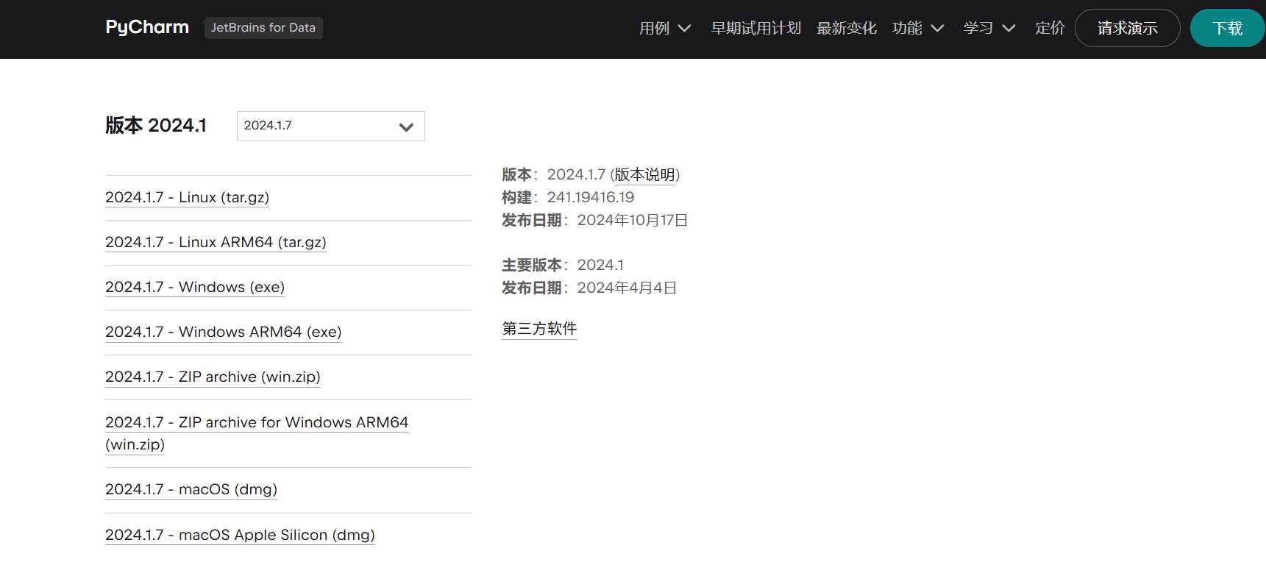Expand the 功能 dropdown menu
Image resolution: width=1266 pixels, height=587 pixels.
917,28
